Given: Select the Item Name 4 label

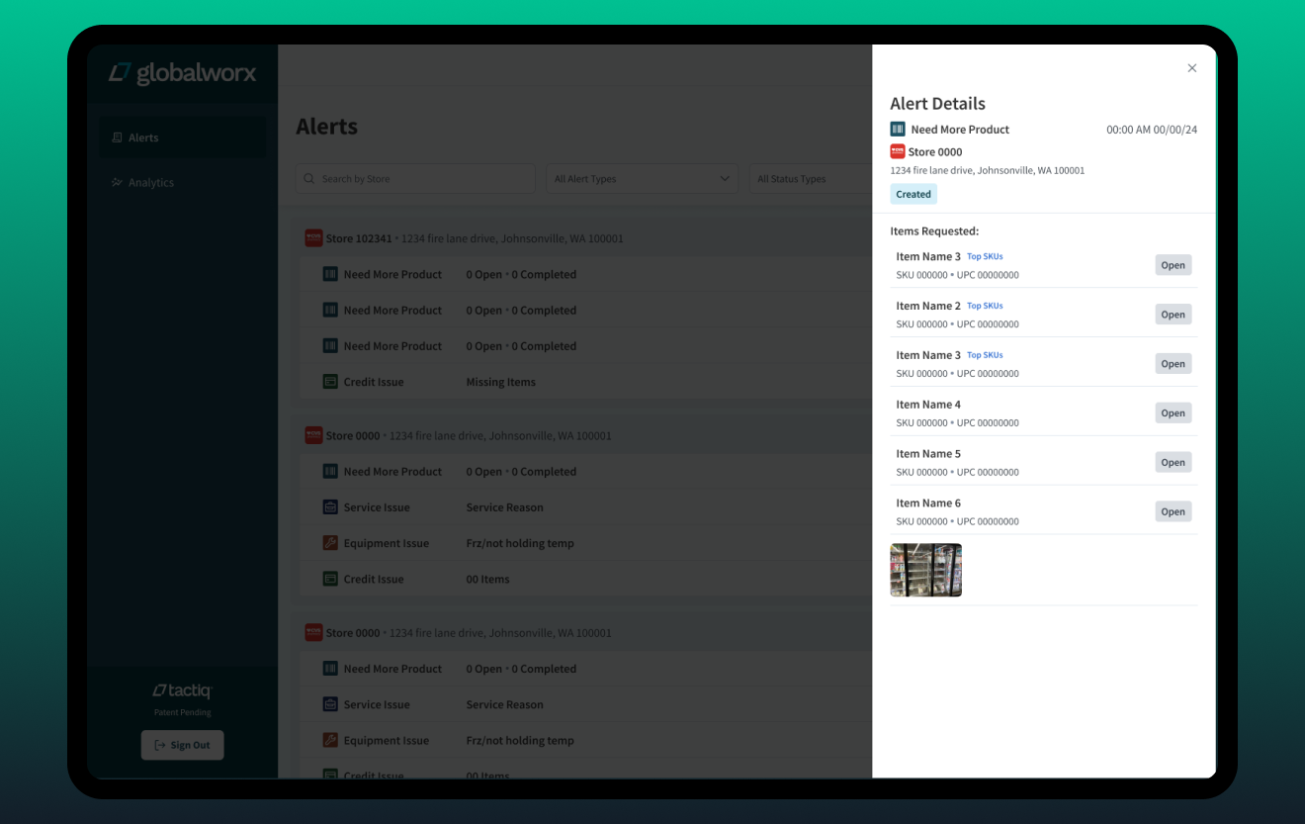Looking at the screenshot, I should (928, 405).
